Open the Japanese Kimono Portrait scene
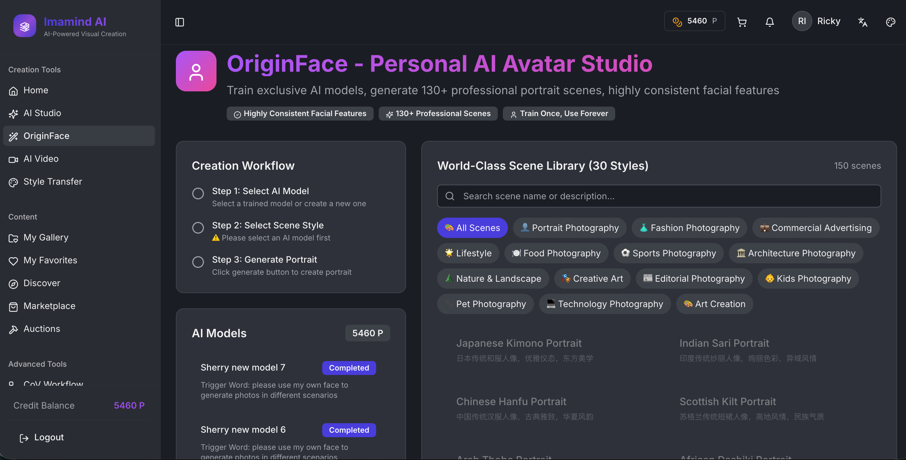 coord(519,343)
